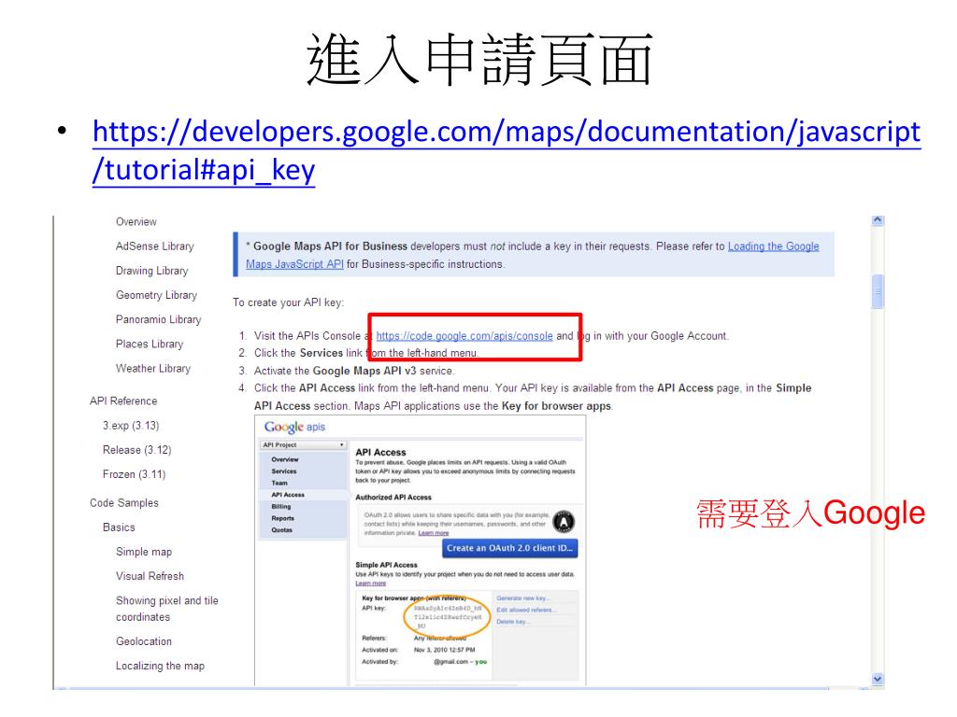Select Code Samples section in sidebar
The width and height of the screenshot is (957, 717).
[x=124, y=502]
